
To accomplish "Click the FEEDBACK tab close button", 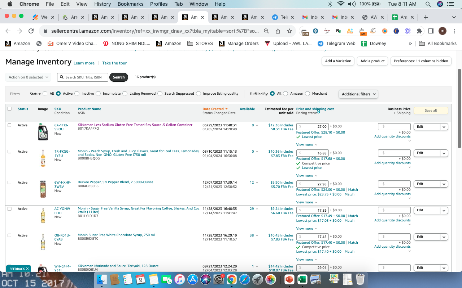I will [x=27, y=269].
